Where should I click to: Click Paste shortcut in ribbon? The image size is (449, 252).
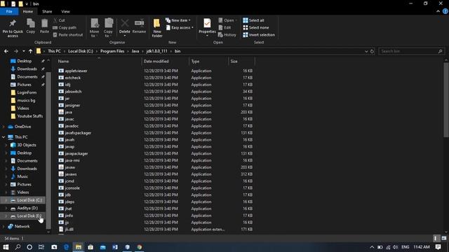tap(68, 35)
